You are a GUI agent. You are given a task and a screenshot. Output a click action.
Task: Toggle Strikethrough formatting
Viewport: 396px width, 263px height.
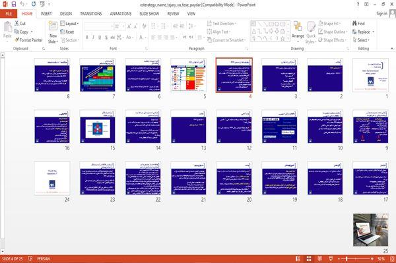coord(112,38)
